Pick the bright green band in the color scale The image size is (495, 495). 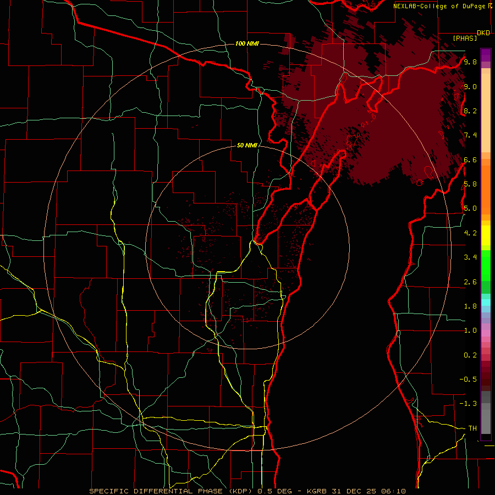point(486,266)
